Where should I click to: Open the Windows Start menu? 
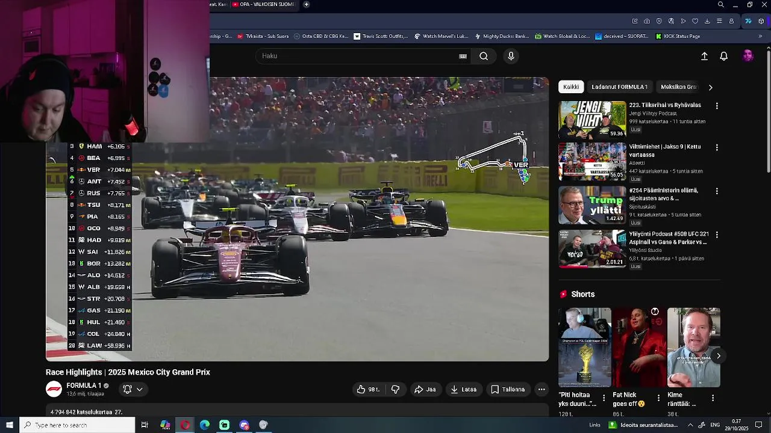[x=10, y=425]
